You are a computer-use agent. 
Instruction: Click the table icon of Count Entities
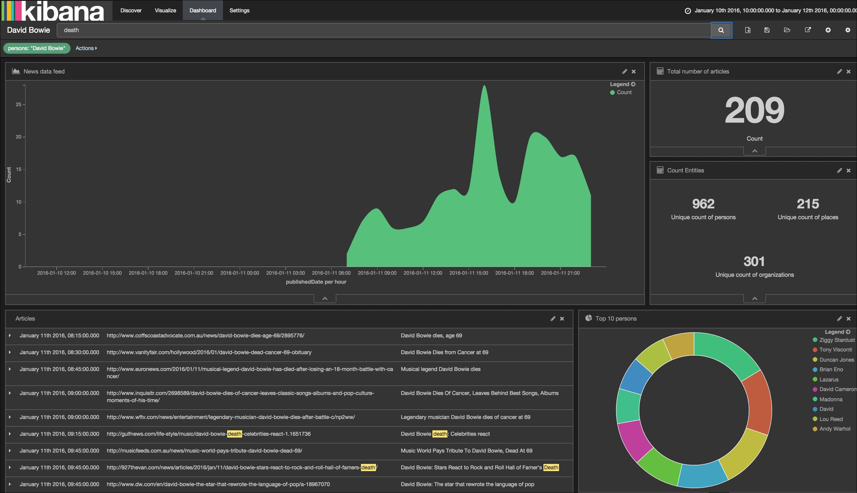(660, 170)
